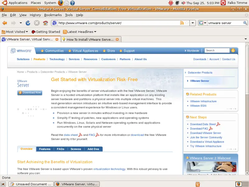249x187 pixels.
Task: Click the Firefox workspace switcher icon
Action: [239, 184]
